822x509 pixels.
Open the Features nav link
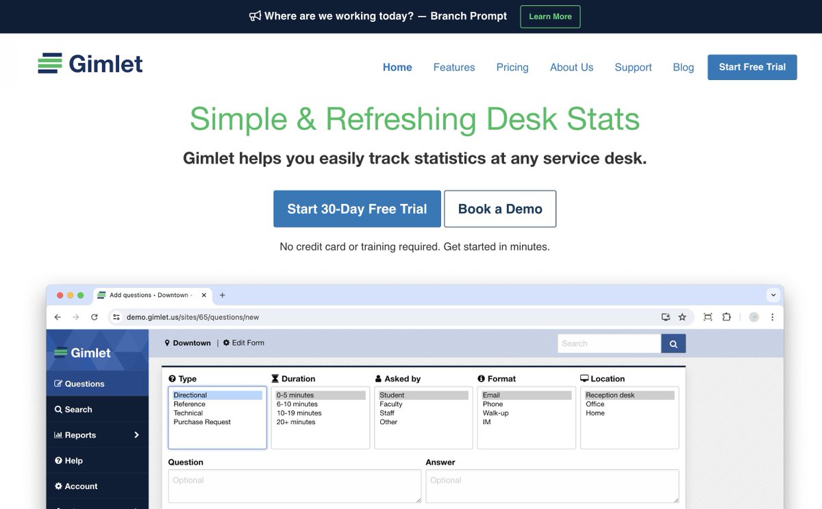coord(454,67)
